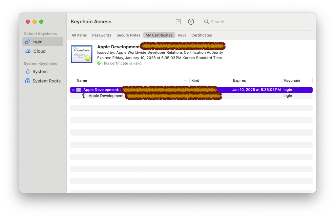Click the Jan 10, 2025 expiry cell

coord(256,90)
